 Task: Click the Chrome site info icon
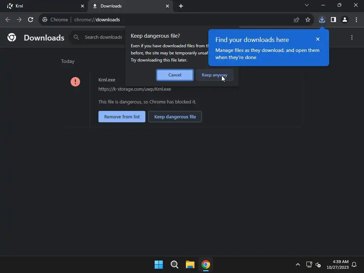click(45, 20)
